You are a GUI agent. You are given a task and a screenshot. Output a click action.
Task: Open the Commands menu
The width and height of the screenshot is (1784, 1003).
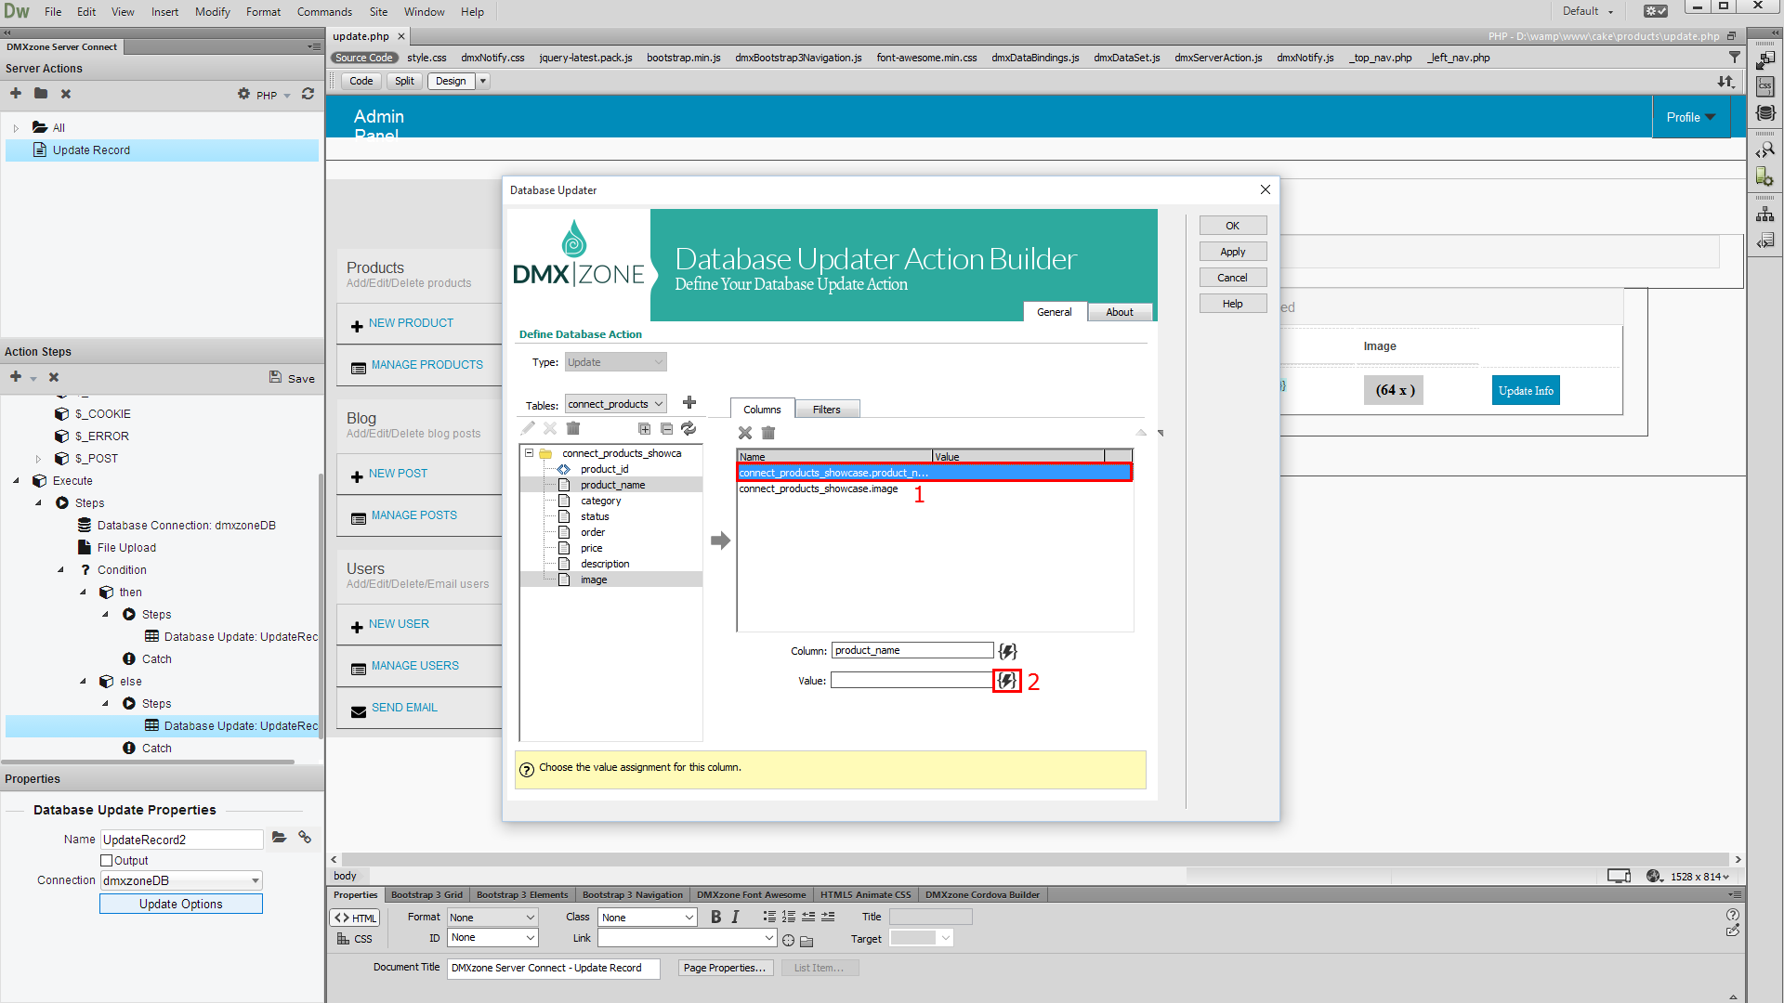tap(324, 12)
